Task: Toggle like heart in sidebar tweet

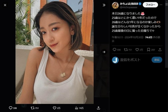Action: [x=137, y=50]
